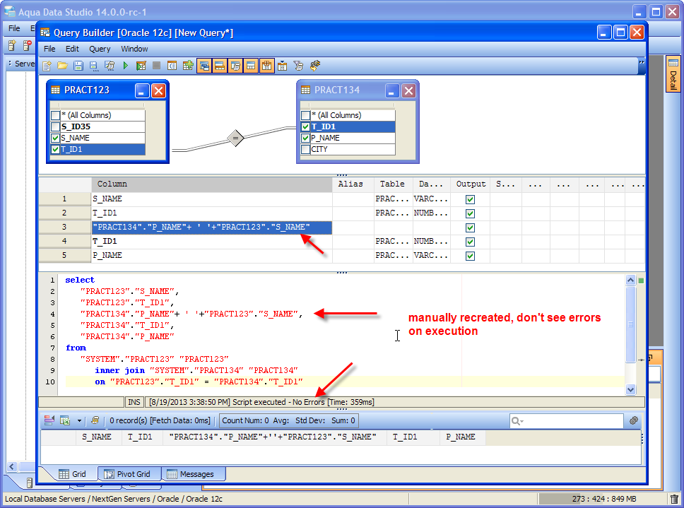
Task: Open File menu of Aqua Data Studio window
Action: [14, 28]
